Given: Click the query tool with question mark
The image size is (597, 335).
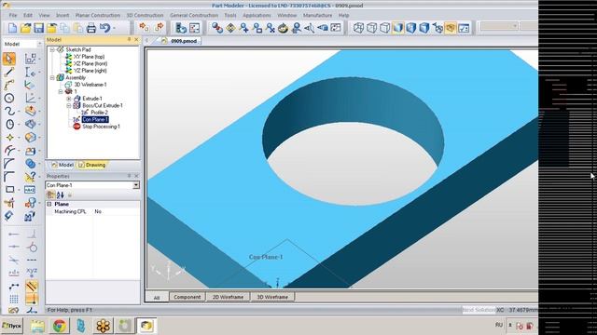Looking at the screenshot, I should pos(31,176).
